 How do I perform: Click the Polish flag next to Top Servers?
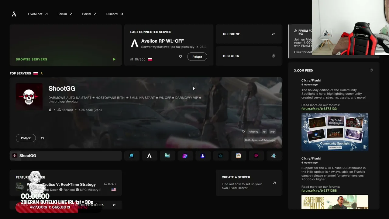click(36, 73)
